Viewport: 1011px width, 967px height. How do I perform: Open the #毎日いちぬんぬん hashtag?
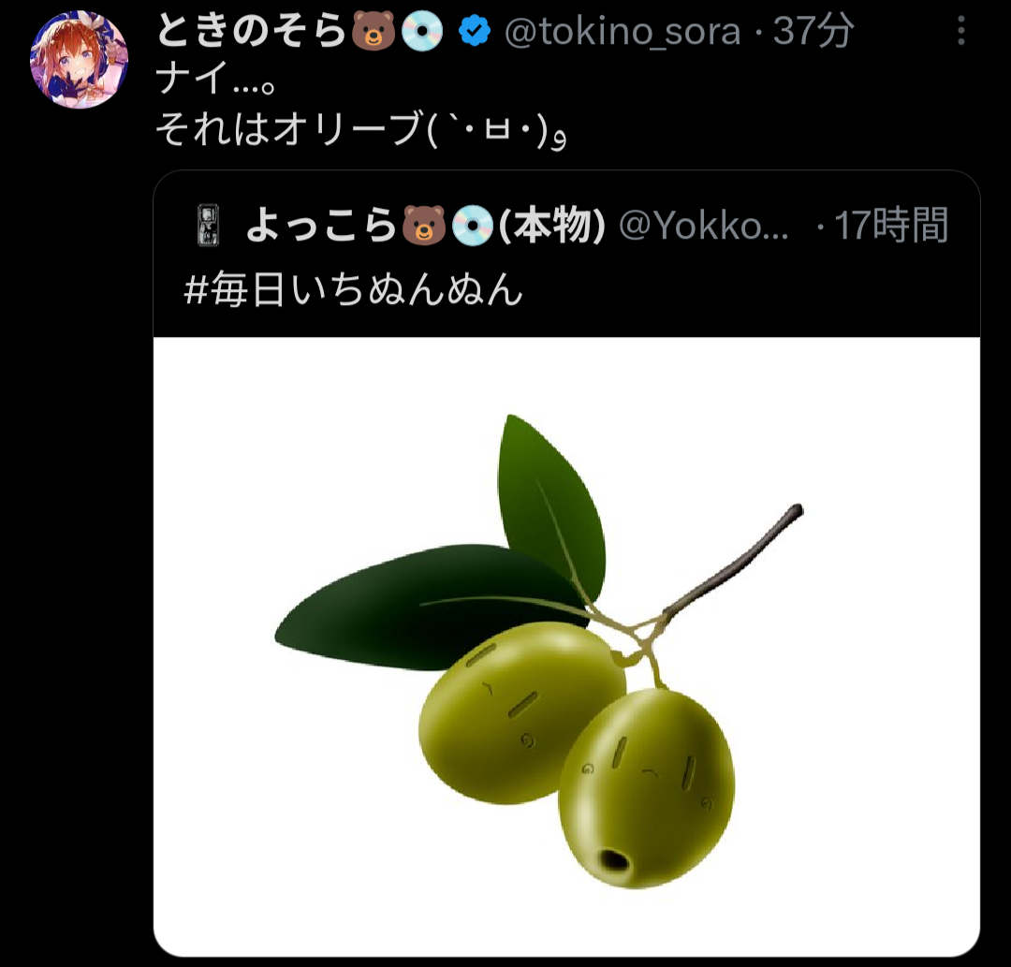coord(353,289)
